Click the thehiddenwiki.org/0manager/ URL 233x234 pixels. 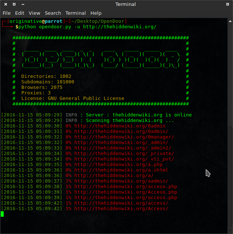point(124,137)
